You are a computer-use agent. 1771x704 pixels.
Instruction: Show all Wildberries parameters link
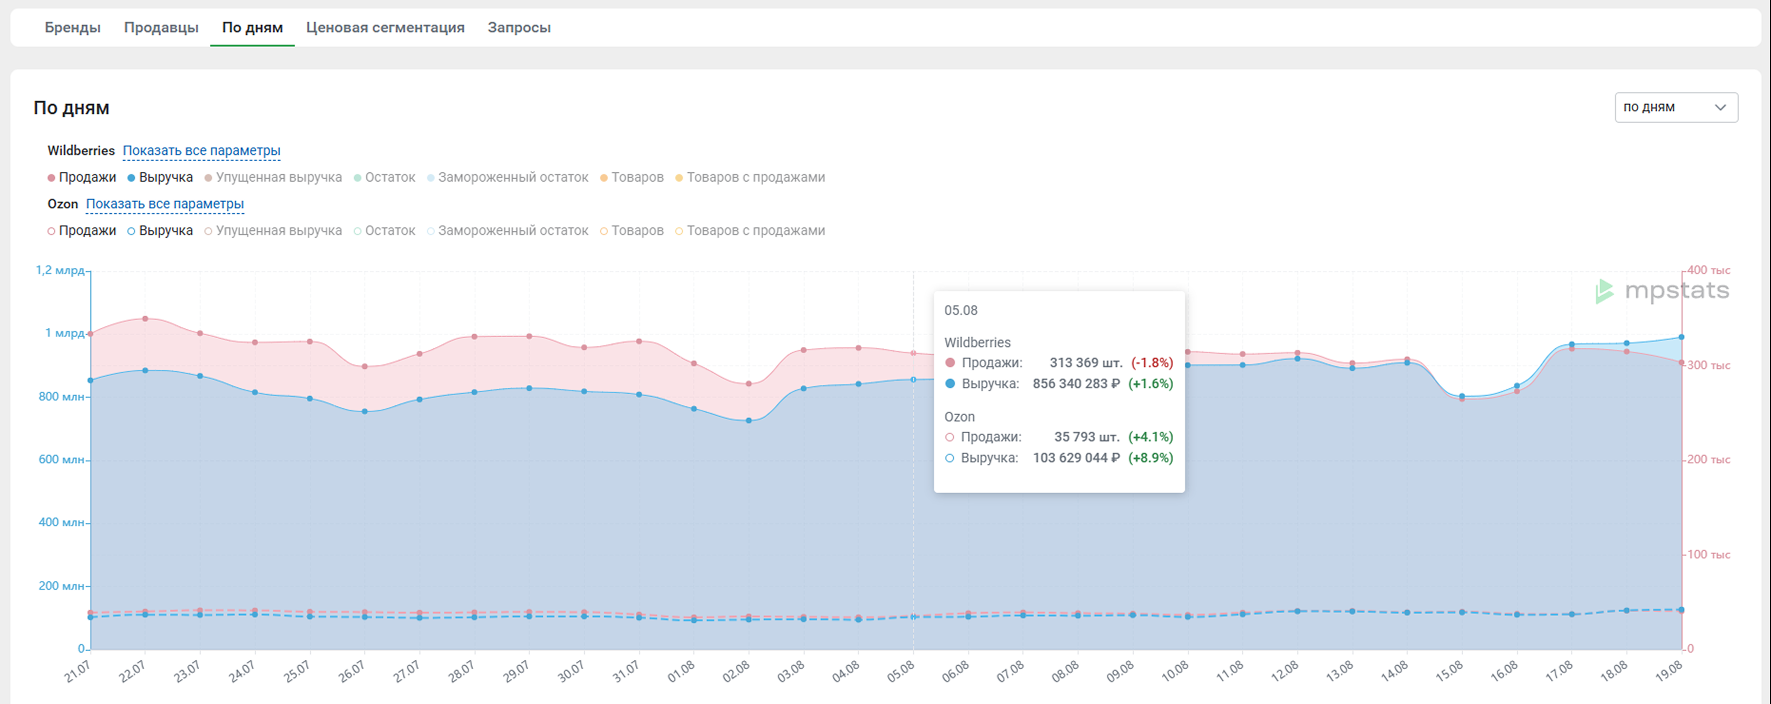click(x=202, y=151)
